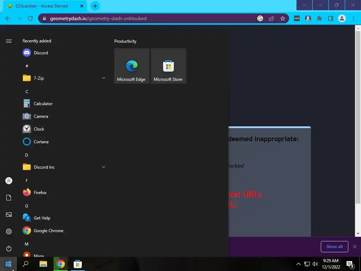Dismiss the downloads bar
This screenshot has width=361, height=271.
point(355,247)
